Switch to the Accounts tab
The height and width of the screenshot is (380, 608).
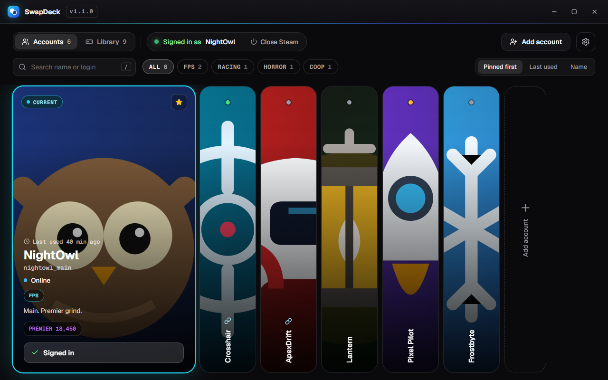tap(46, 42)
